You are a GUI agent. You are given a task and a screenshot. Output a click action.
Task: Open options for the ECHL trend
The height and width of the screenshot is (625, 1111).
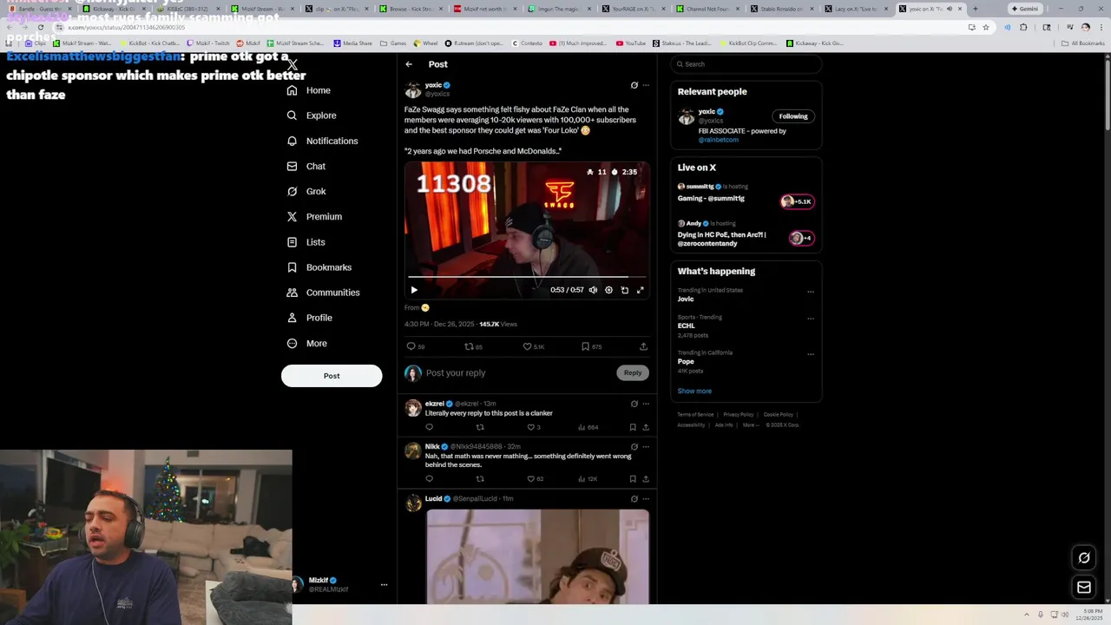coord(811,319)
